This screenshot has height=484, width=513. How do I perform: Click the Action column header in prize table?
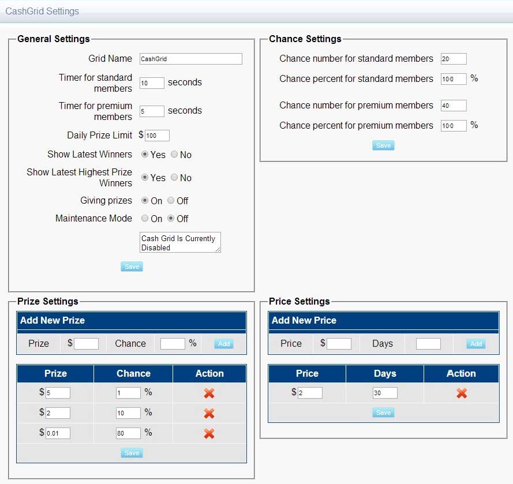point(209,373)
